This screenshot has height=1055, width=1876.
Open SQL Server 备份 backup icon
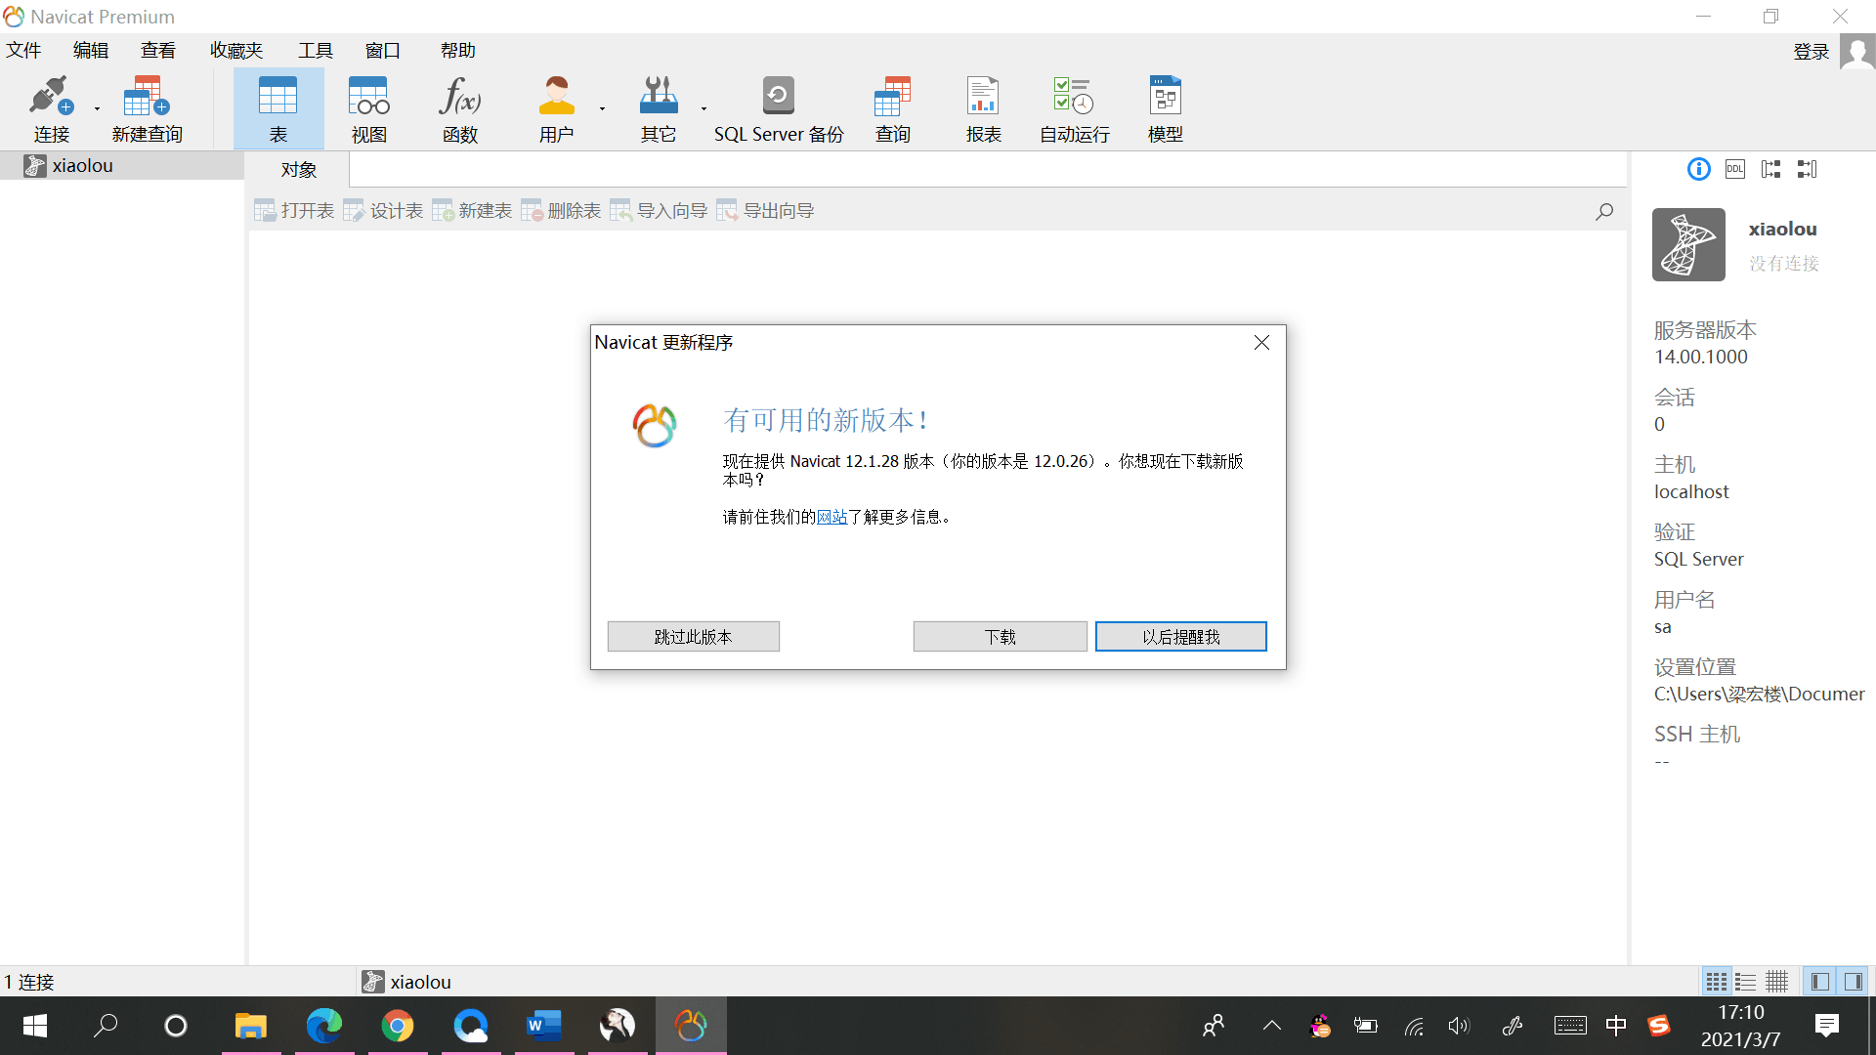coord(779,108)
